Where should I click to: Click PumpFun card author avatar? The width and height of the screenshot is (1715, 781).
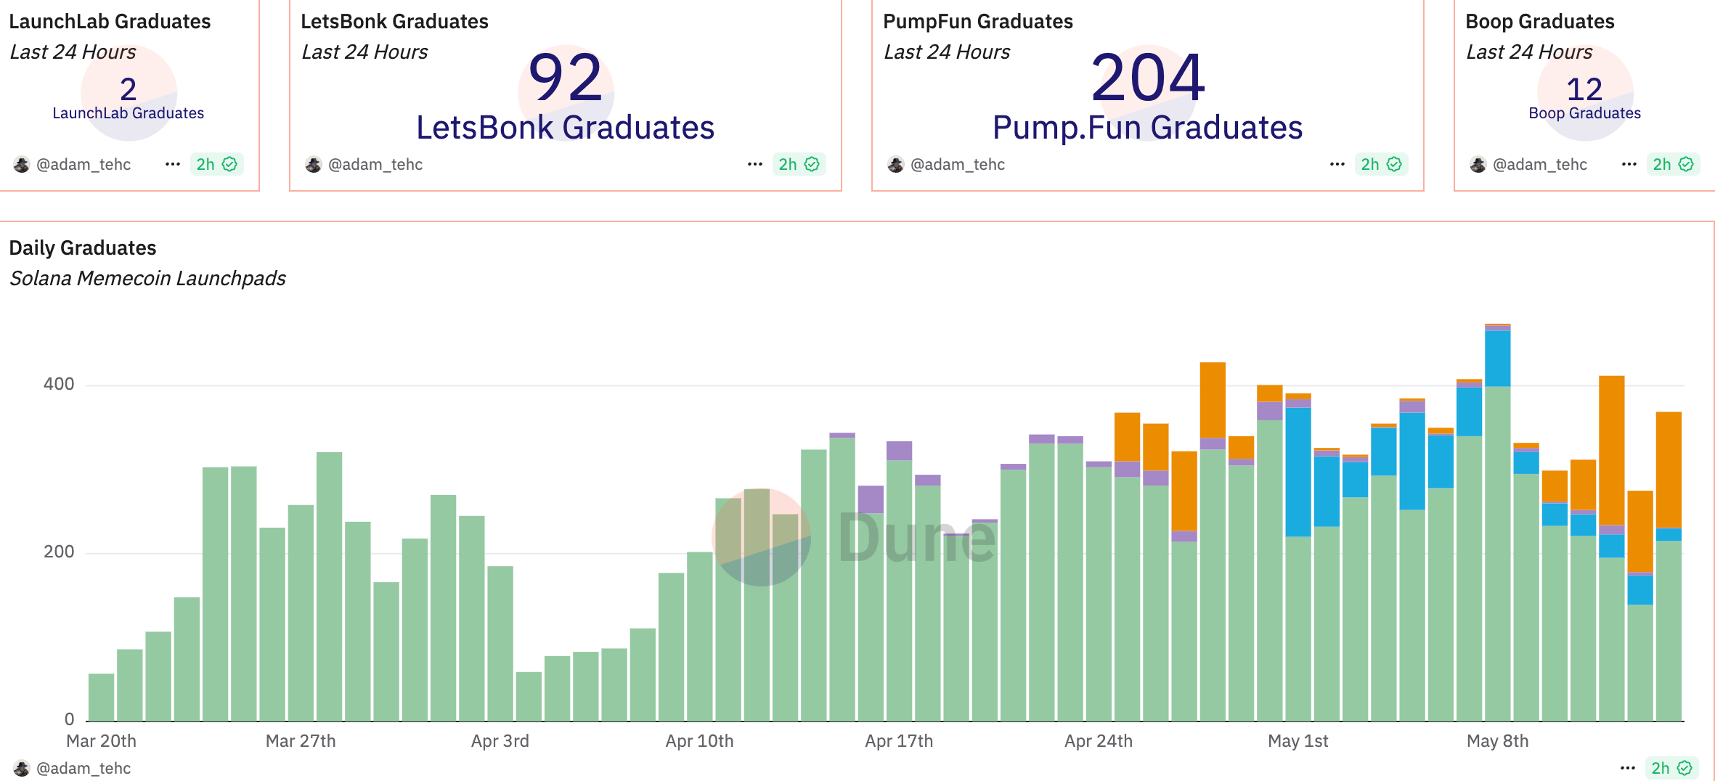(x=896, y=164)
